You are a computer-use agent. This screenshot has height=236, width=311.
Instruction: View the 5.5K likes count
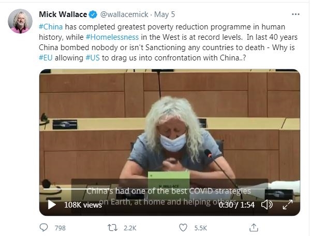pos(201,228)
